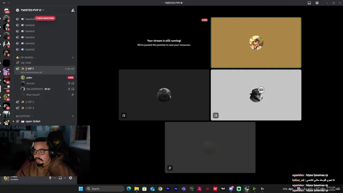Collapse the SUPPORT category
Screen dimensions: 343x193
[x=24, y=116]
